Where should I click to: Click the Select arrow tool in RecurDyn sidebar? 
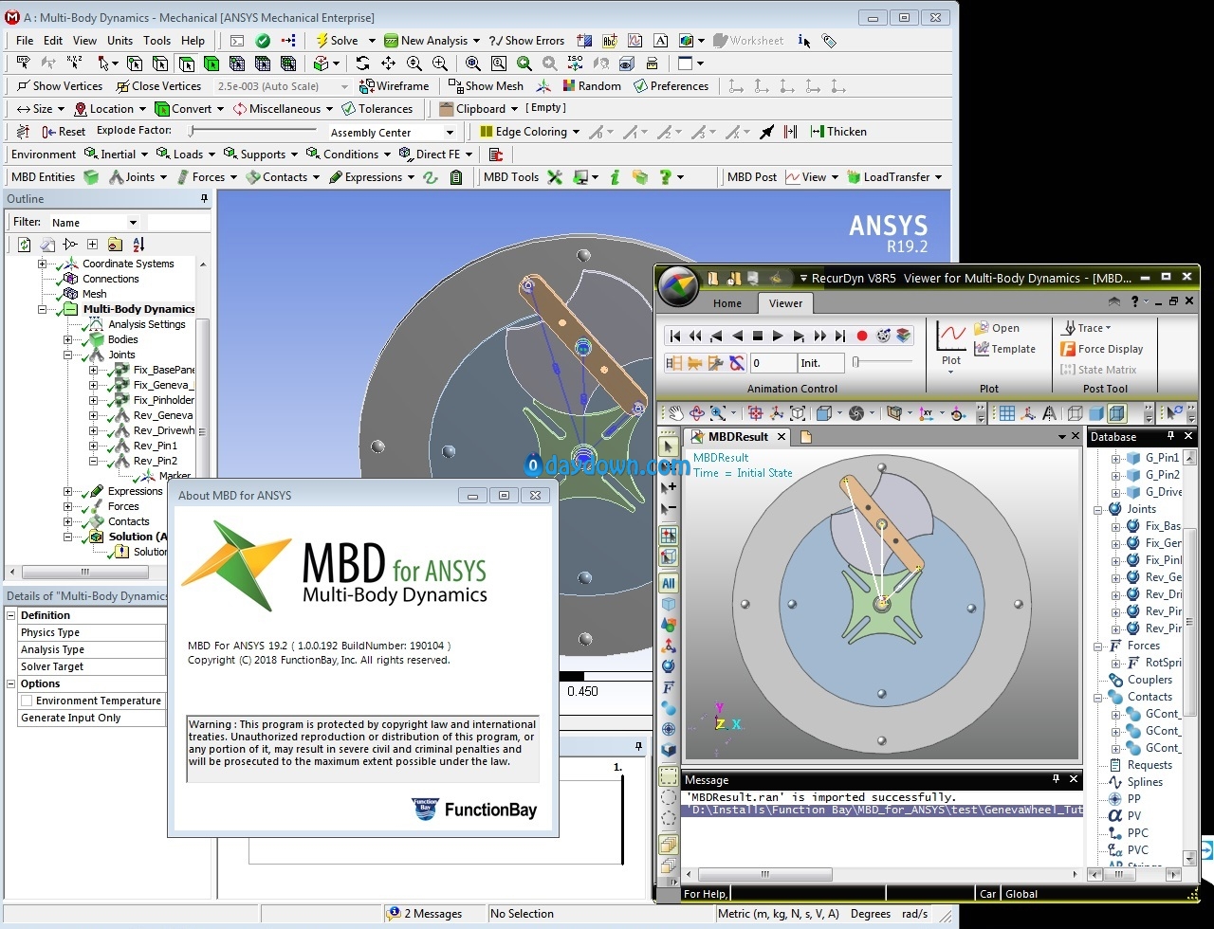click(669, 446)
